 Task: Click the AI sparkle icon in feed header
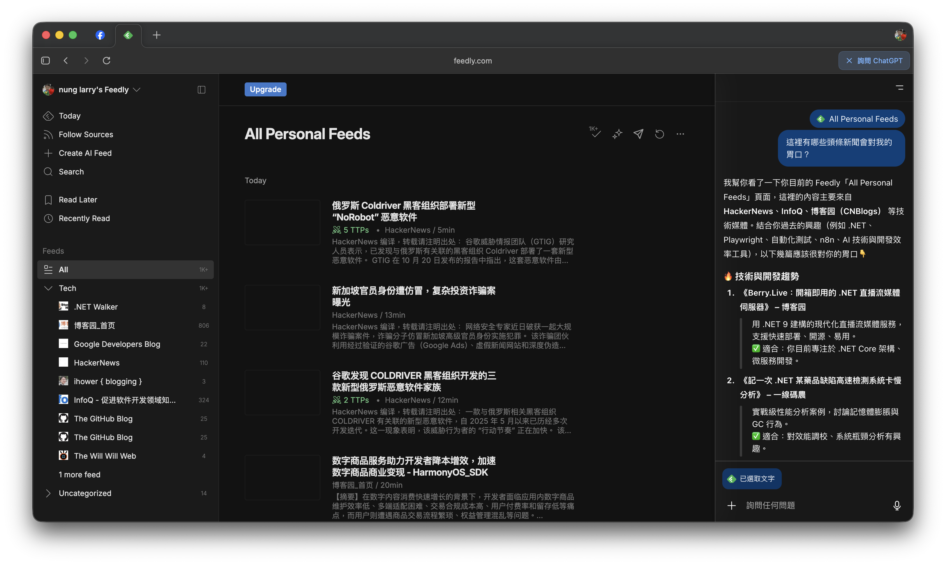617,134
